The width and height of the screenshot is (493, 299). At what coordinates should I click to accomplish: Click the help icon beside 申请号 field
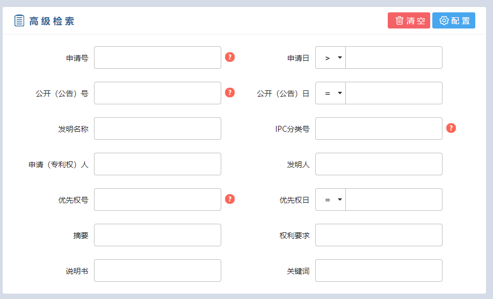pos(230,57)
